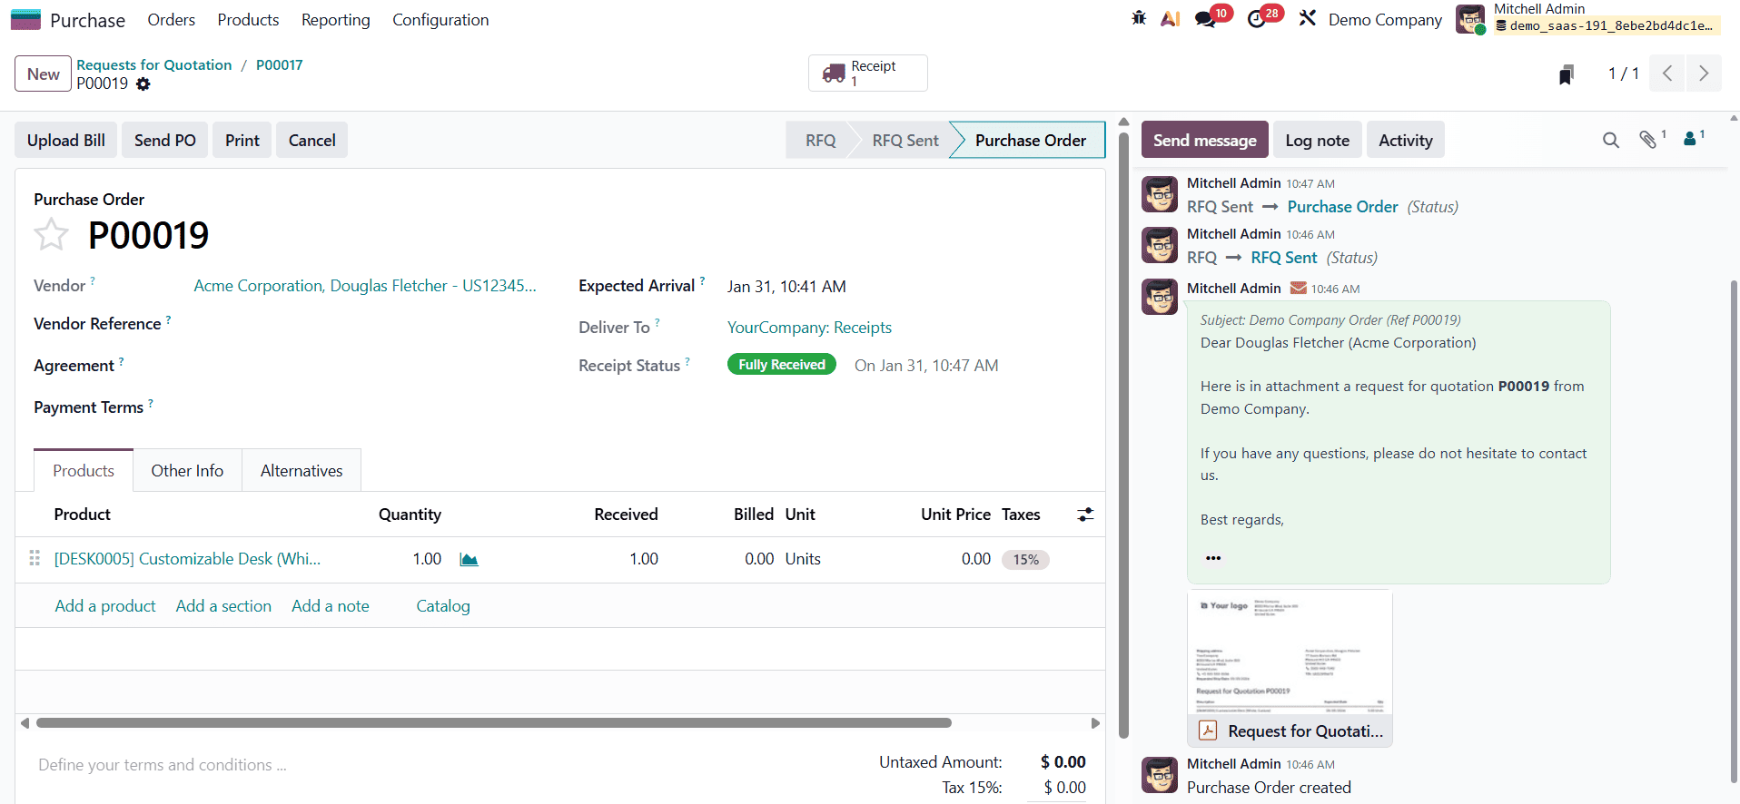Click the gear icon beside P00019 breadcrumb

(143, 84)
